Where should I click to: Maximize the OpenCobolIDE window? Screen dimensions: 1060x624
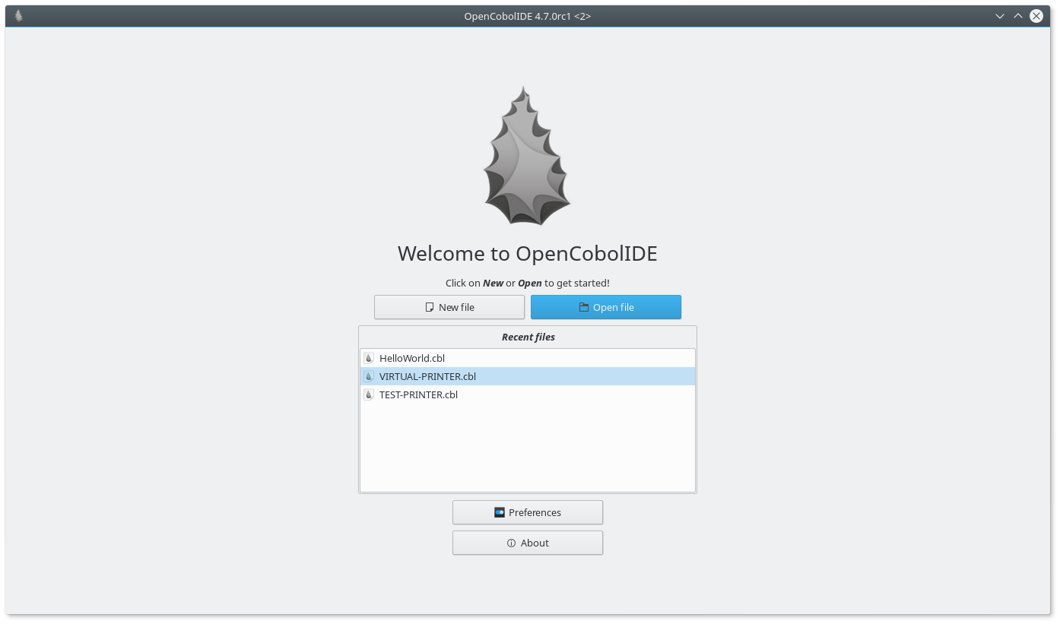click(1018, 16)
